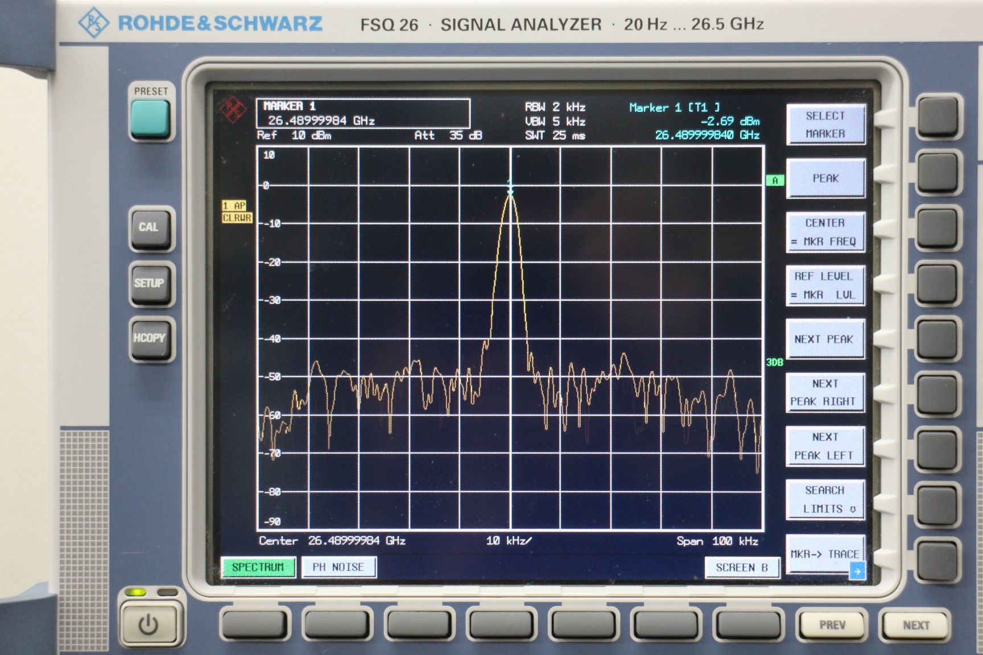Select the NEXT PEAK LEFT softkey
Screen dimensions: 983x655
point(825,446)
